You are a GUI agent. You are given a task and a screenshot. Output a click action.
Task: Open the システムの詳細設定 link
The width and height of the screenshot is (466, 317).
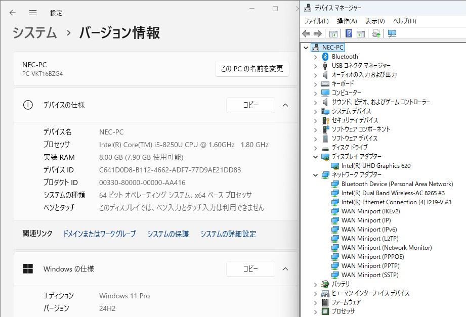[228, 234]
